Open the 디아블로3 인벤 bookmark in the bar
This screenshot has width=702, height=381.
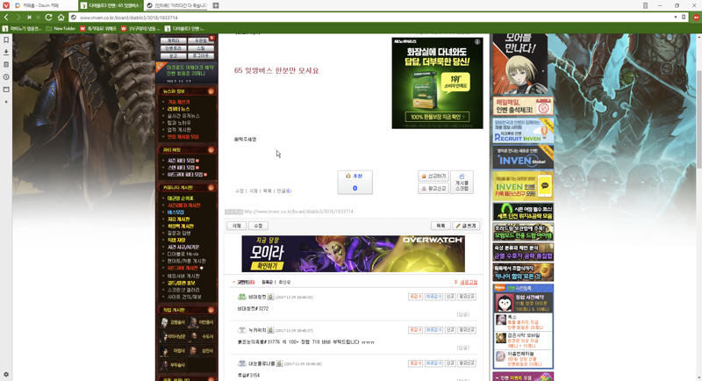[184, 29]
